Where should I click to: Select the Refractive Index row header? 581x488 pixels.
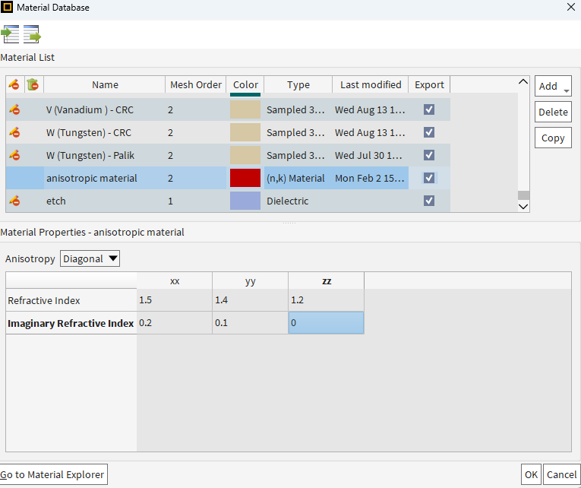pos(71,300)
